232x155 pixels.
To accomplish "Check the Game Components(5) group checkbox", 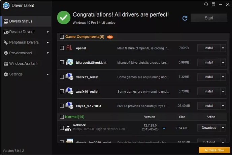I will point(62,37).
